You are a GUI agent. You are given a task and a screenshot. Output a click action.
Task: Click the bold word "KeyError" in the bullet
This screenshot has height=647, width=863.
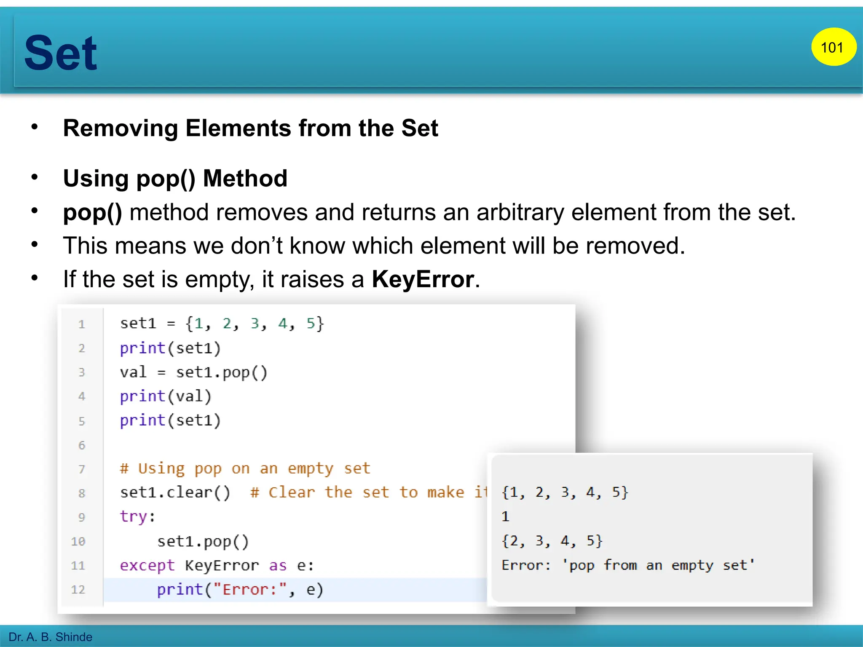point(423,279)
